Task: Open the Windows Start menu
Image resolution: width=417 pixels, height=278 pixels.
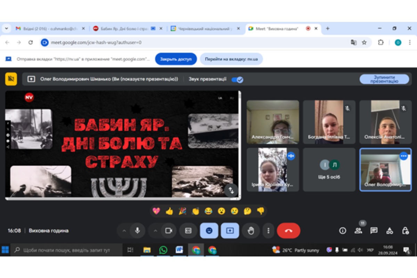Action: (x=5, y=250)
